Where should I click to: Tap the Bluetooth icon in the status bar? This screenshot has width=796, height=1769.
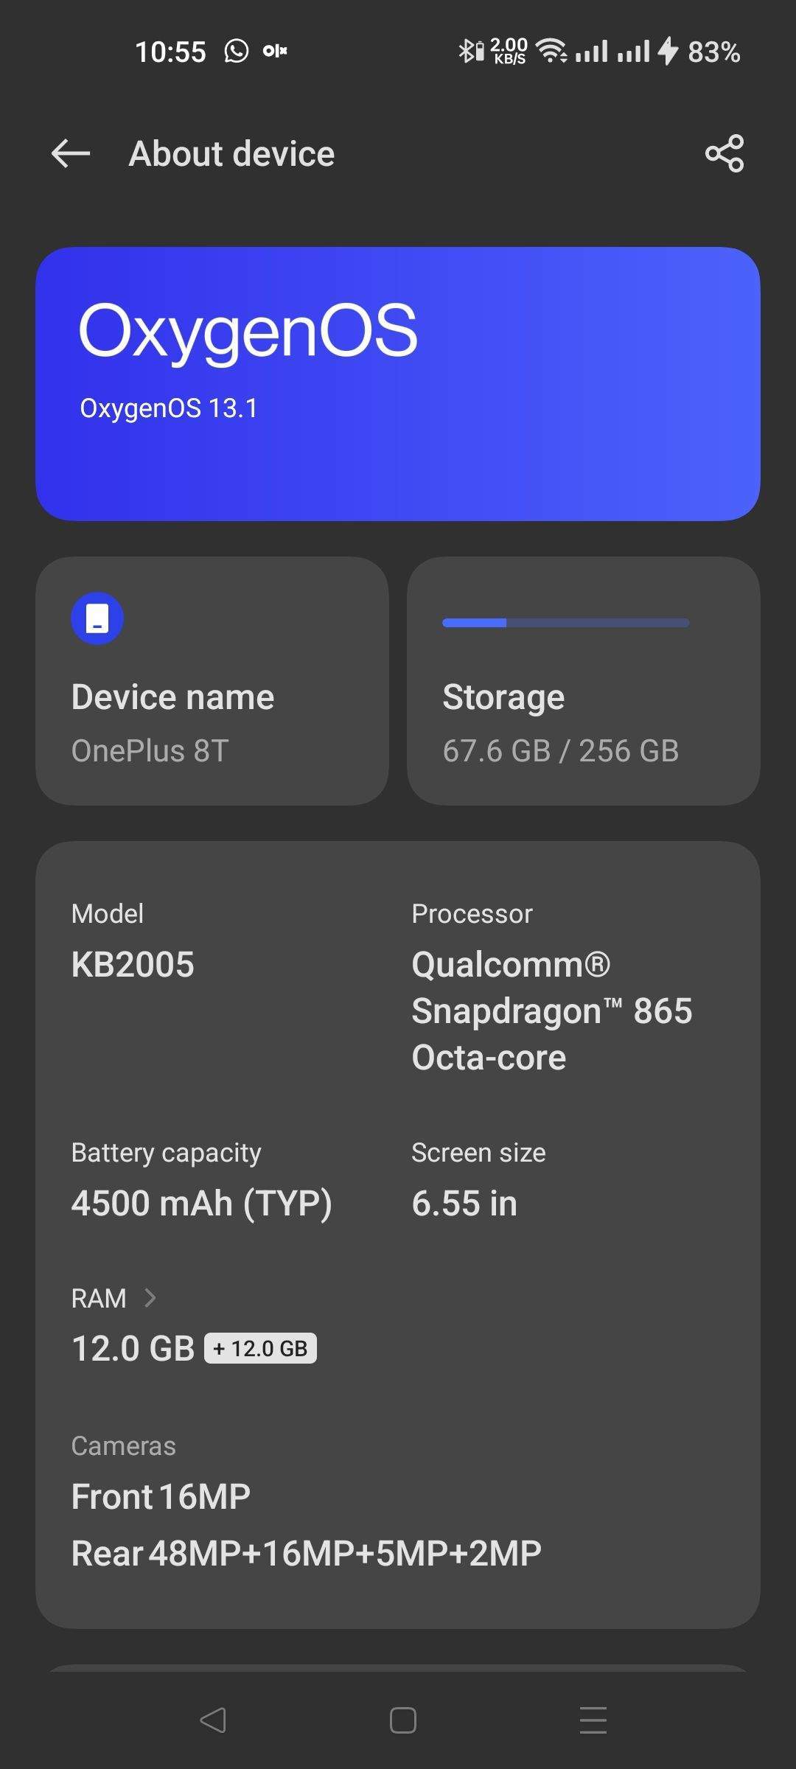pos(468,50)
